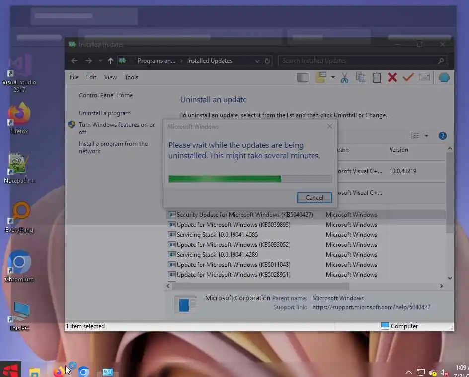The image size is (469, 377).
Task: Click the change view icon
Action: click(415, 136)
